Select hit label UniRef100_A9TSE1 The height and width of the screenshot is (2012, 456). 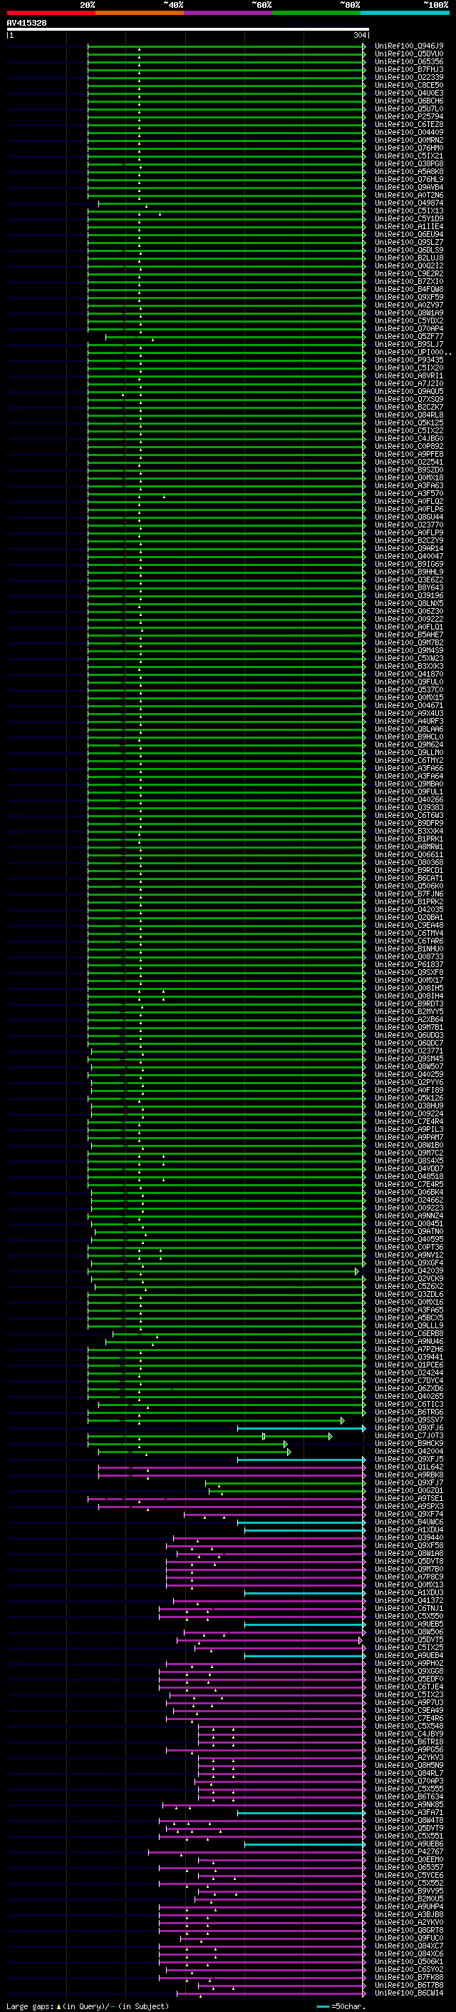409,1498
